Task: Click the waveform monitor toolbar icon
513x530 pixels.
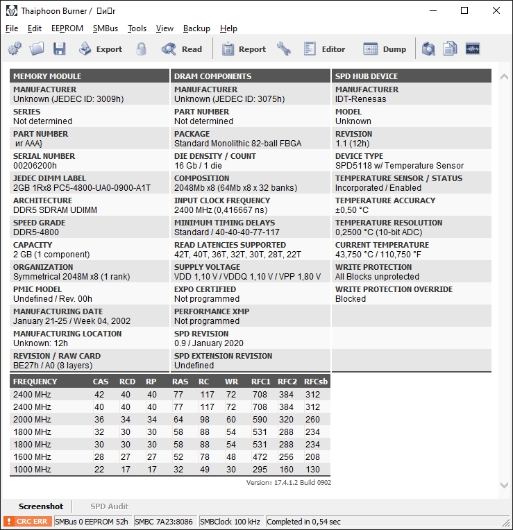Action: pyautogui.click(x=473, y=49)
